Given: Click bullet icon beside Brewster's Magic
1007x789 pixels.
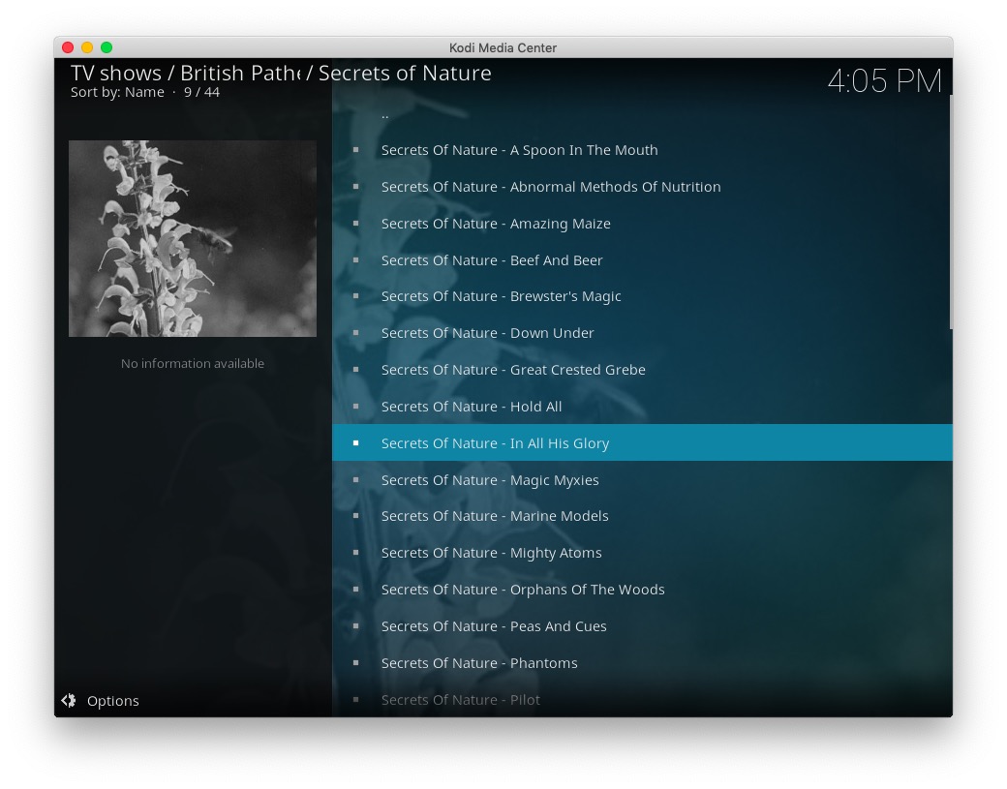Looking at the screenshot, I should point(355,296).
